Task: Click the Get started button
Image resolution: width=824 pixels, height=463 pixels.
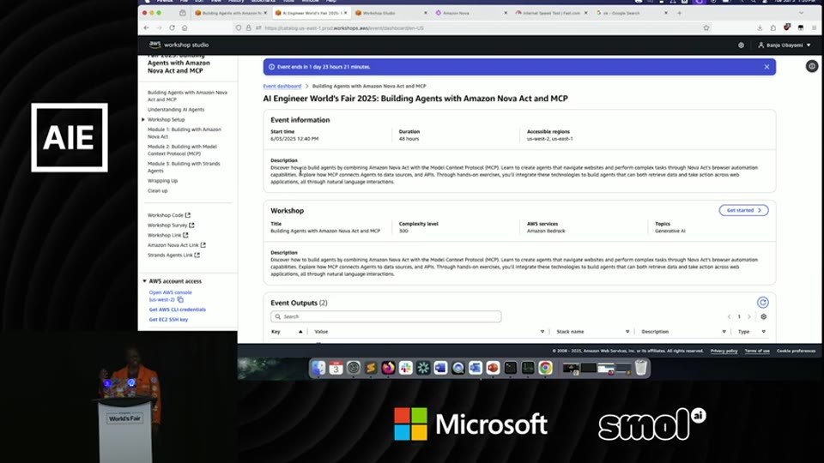Action: (743, 211)
